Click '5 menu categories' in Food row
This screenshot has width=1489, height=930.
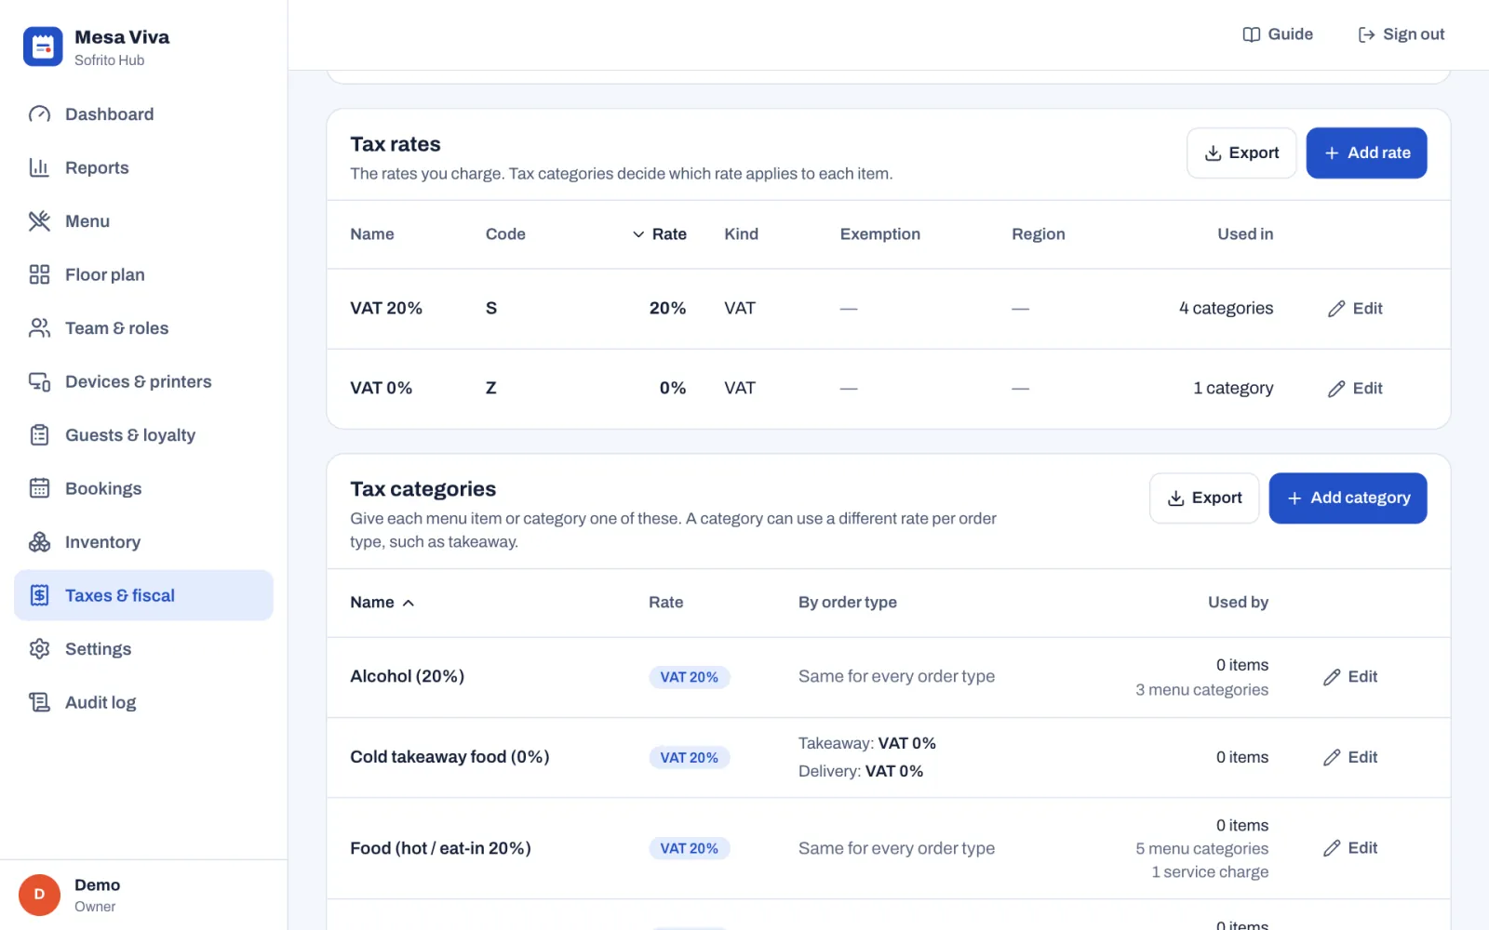tap(1201, 849)
